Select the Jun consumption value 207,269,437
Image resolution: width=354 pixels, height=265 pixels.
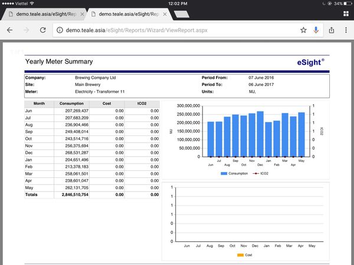pyautogui.click(x=77, y=111)
